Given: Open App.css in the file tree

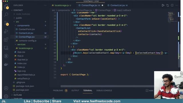Looking at the screenshot, I should [x=21, y=52].
